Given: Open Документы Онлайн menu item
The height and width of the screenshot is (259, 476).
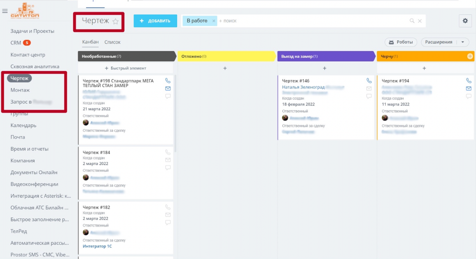Looking at the screenshot, I should point(34,173).
